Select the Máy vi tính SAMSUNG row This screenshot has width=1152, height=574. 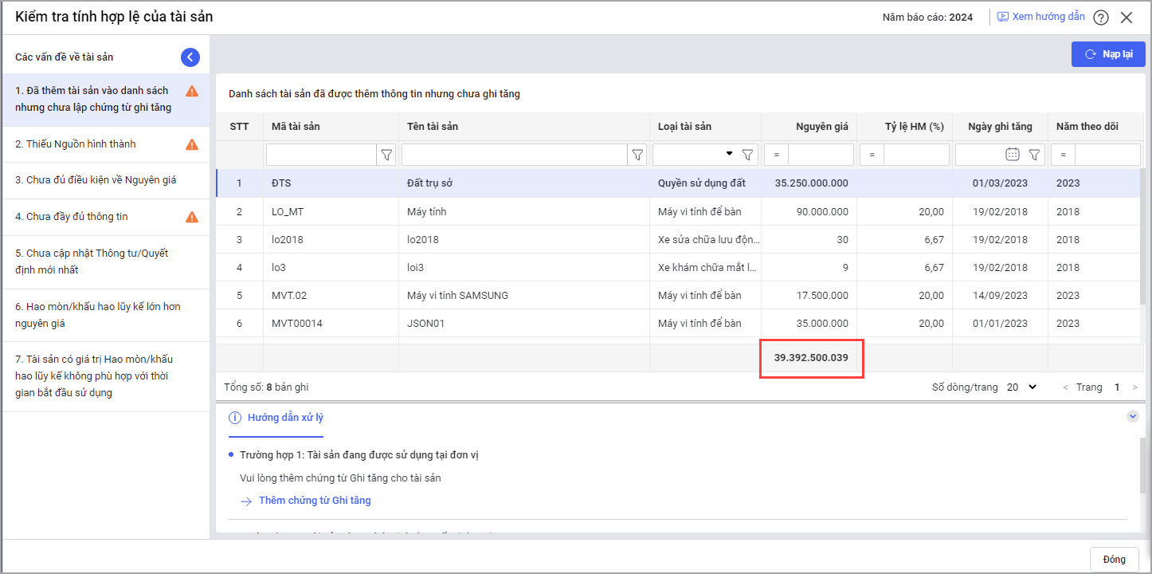coord(457,295)
